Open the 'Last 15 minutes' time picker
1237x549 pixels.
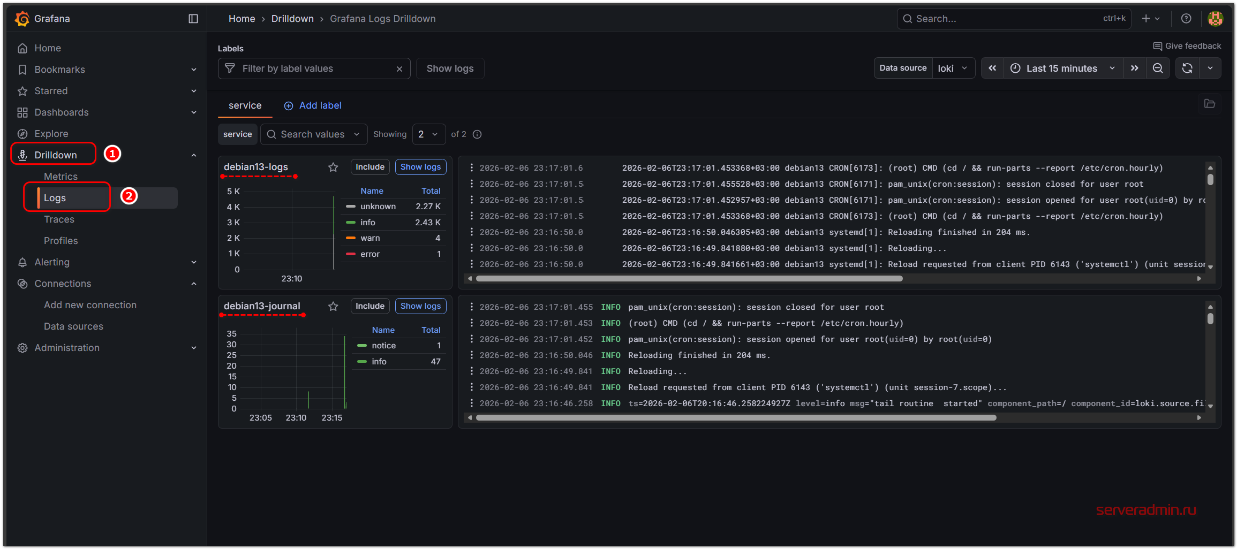click(1062, 68)
